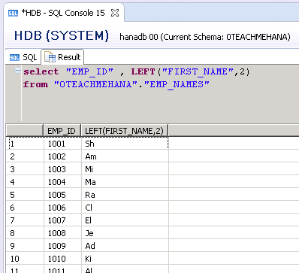Click the Ma value cell
299x273 pixels.
pyautogui.click(x=125, y=182)
